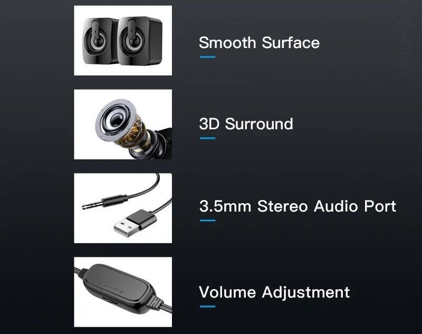
Task: Click the left speaker in the pair
Action: (99, 41)
